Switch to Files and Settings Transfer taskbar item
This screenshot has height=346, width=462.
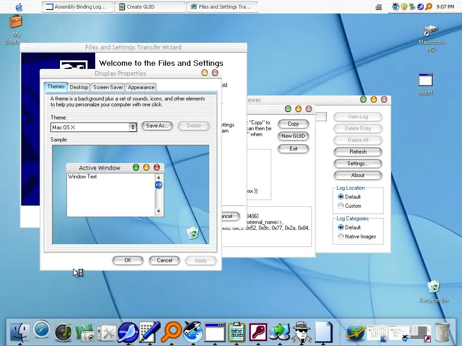222,7
